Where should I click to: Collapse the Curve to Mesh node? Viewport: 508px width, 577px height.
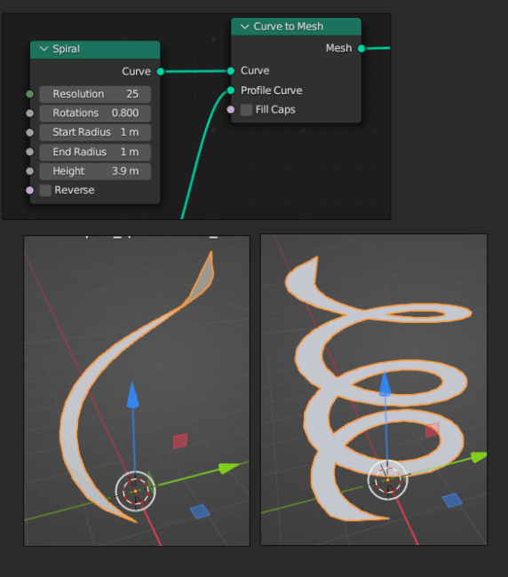[245, 27]
